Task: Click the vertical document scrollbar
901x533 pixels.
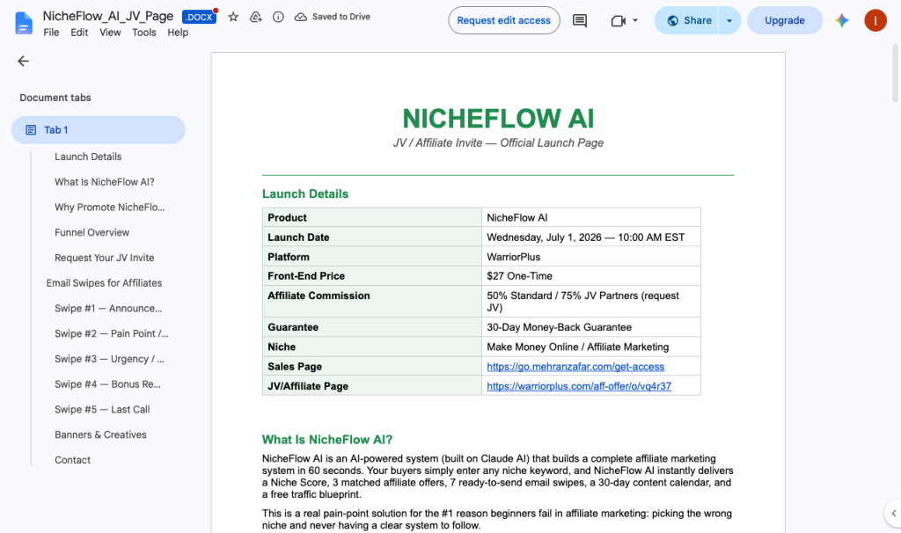Action: click(895, 74)
